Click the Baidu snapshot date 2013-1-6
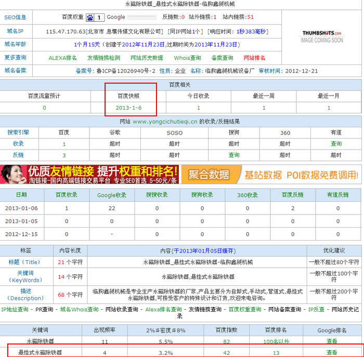The image size is (364, 357). point(128,108)
